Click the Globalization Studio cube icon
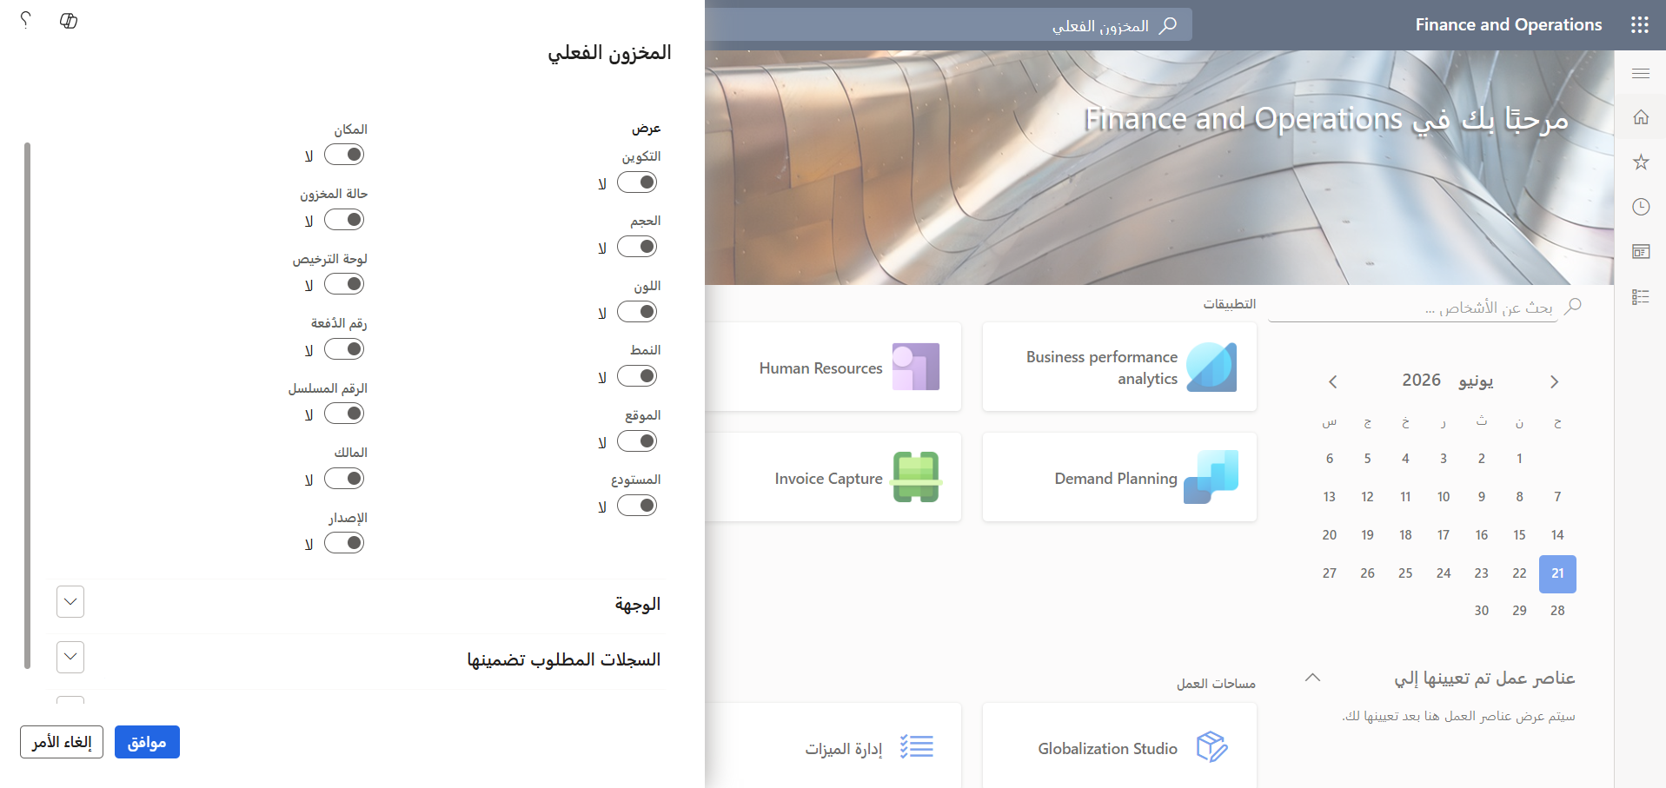The width and height of the screenshot is (1666, 788). [1211, 746]
